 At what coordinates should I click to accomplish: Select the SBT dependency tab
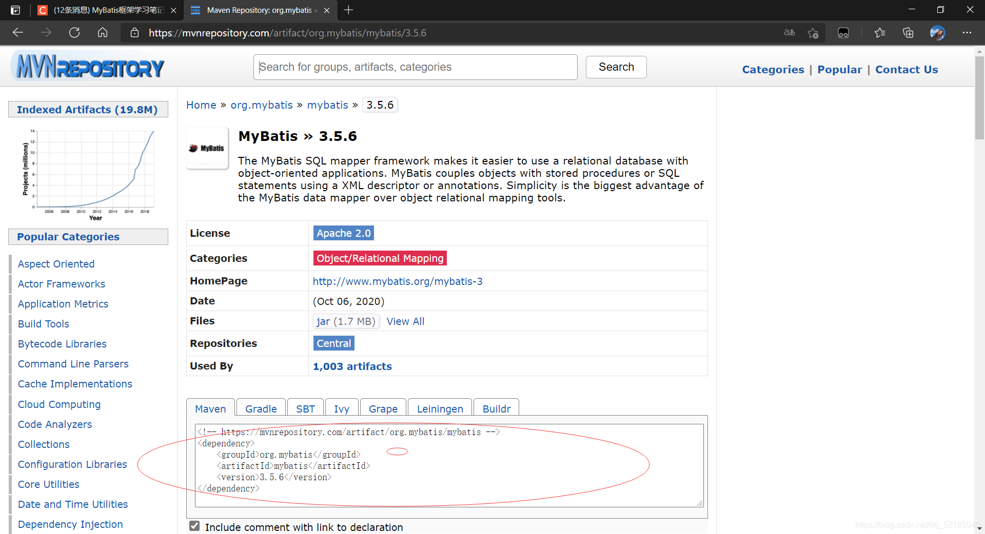[x=305, y=409]
